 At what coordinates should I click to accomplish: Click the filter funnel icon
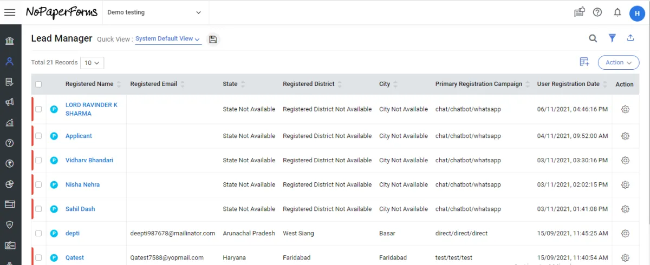(x=612, y=38)
